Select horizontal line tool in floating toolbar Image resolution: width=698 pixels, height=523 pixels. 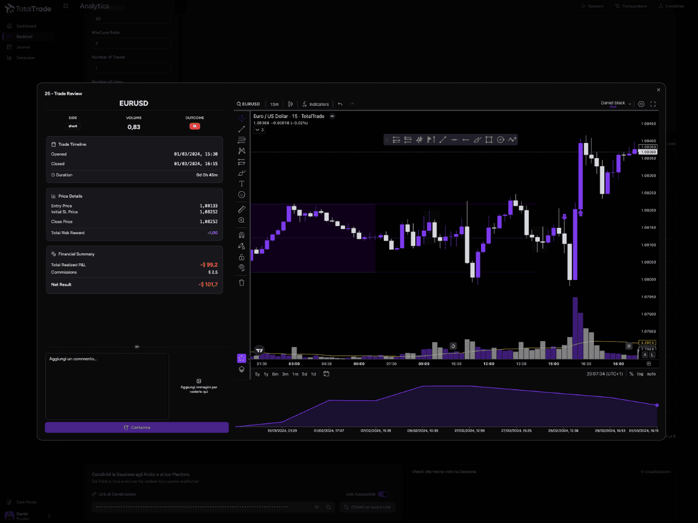[x=454, y=139]
